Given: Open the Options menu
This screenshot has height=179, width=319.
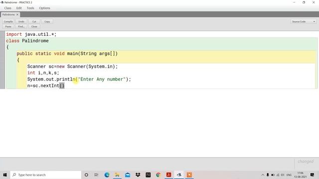Looking at the screenshot, I should coord(44,8).
